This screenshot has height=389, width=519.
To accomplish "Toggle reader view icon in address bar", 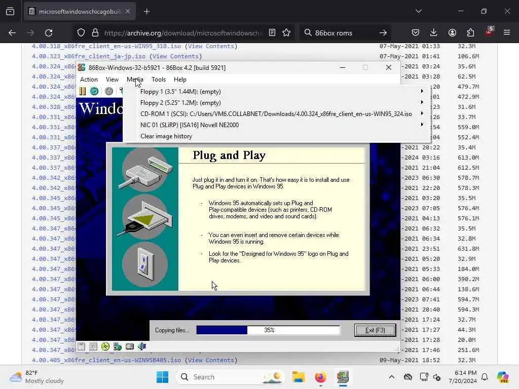I will pos(272,33).
